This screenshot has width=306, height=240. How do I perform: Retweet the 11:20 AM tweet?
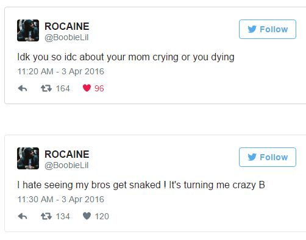(46, 88)
